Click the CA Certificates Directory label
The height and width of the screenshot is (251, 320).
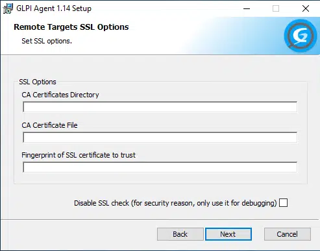click(x=60, y=95)
